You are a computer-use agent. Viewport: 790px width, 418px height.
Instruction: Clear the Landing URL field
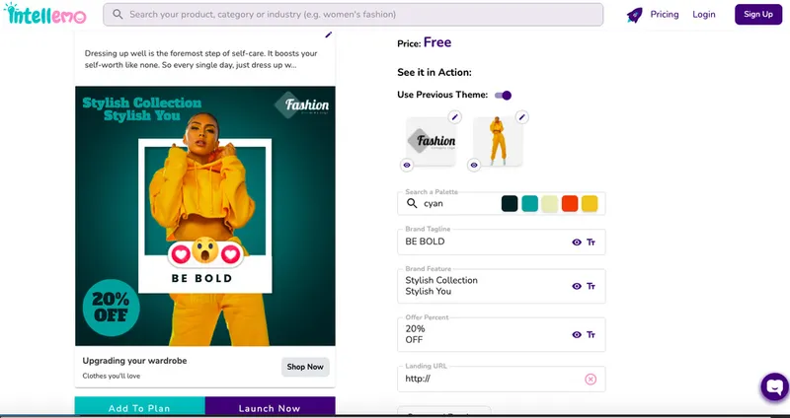pos(591,379)
